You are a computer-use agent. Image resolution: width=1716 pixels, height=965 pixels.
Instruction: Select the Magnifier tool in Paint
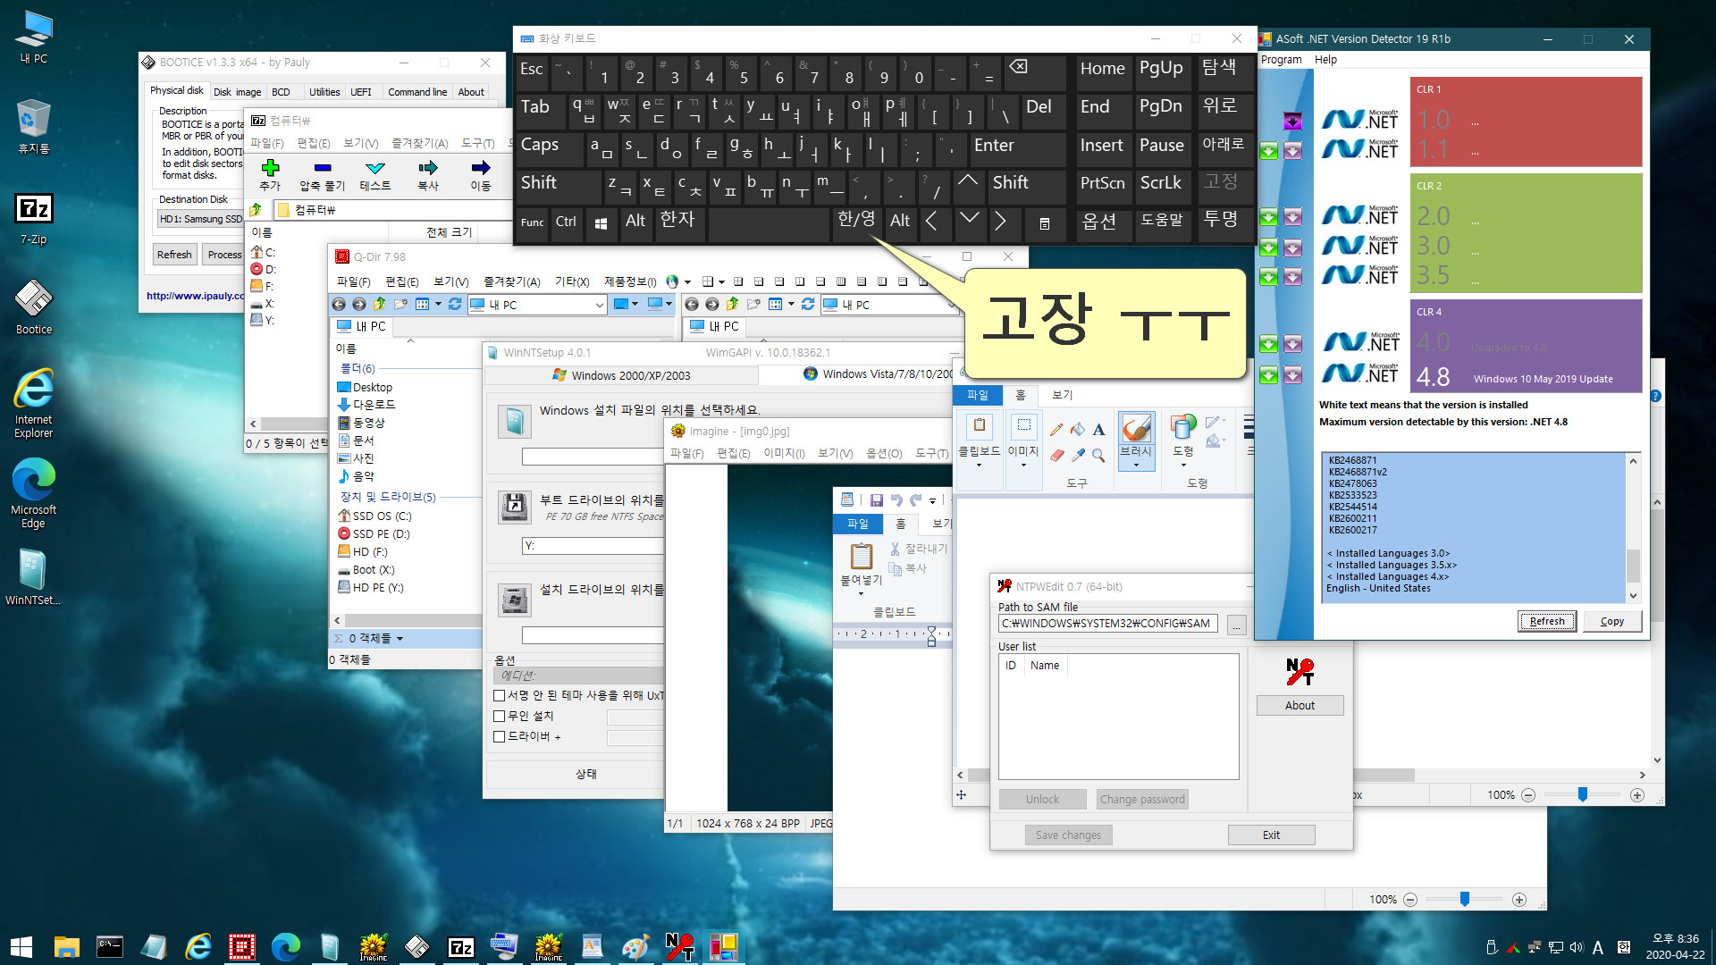(x=1099, y=456)
